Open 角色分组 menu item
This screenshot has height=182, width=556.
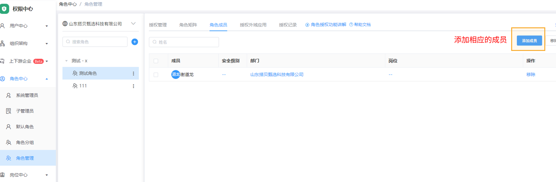tap(28, 142)
